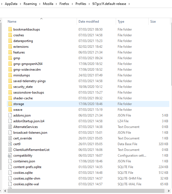Click the addonStartup.json.lz4 file icon

[x=10, y=121]
